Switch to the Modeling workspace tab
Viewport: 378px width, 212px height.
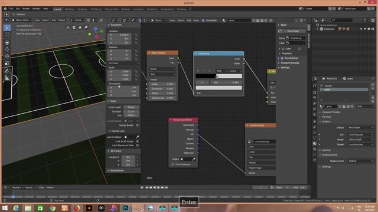(x=70, y=9)
